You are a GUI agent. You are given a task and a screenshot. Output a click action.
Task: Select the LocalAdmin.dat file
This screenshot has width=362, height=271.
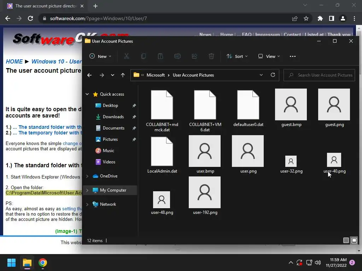pyautogui.click(x=162, y=155)
